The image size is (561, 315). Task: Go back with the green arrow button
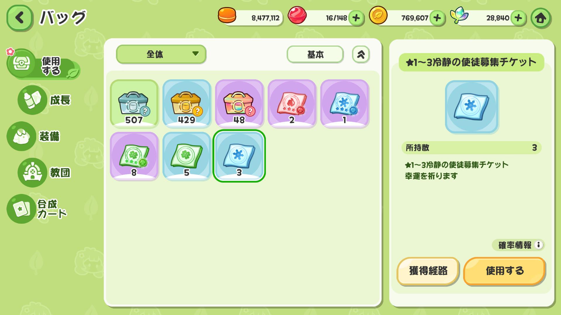(19, 18)
